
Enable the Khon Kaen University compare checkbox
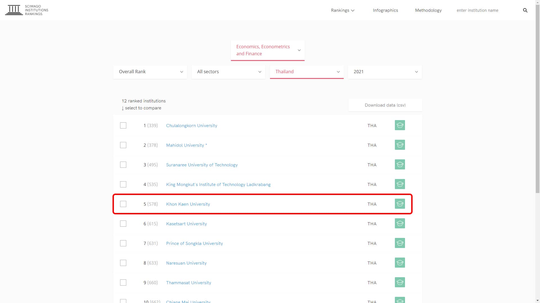click(123, 204)
